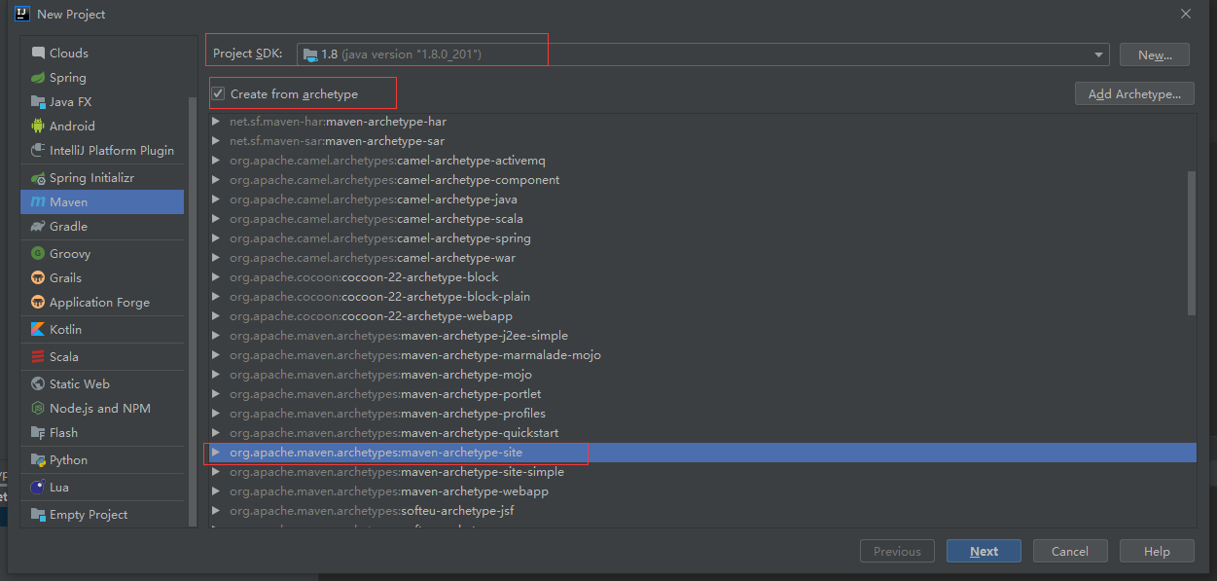Click the Clouds project type icon
Image resolution: width=1217 pixels, height=581 pixels.
point(38,54)
